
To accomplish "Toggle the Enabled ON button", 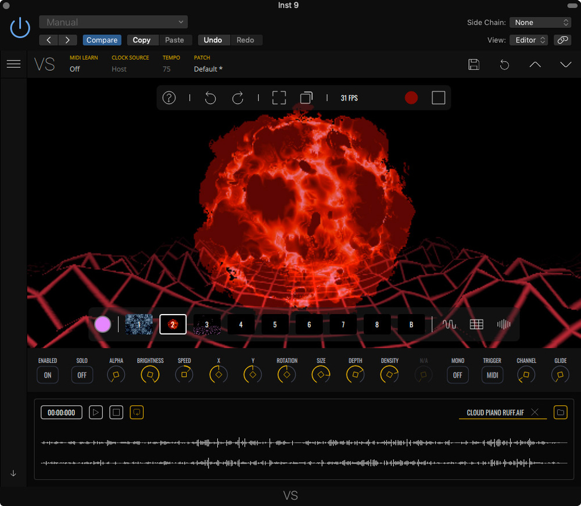I will click(x=48, y=375).
